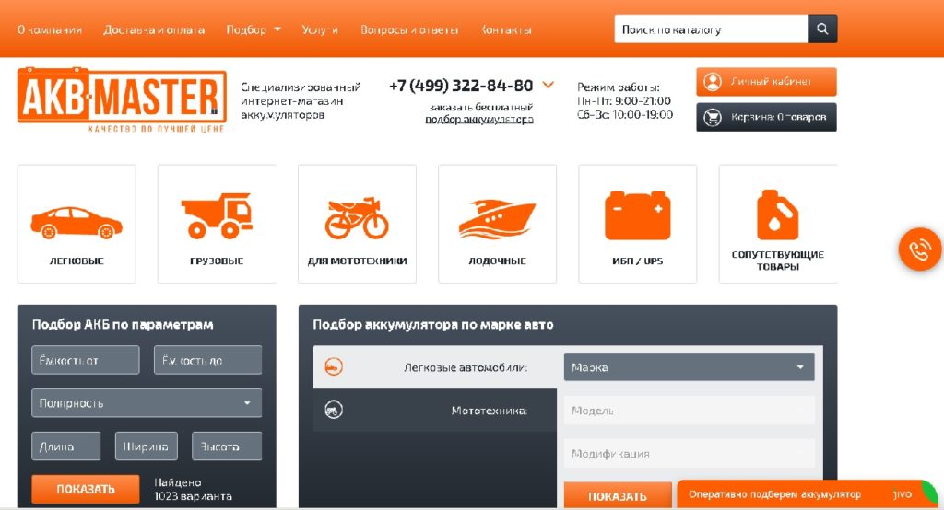The height and width of the screenshot is (510, 944).
Task: Expand the phone number chevron
Action: click(548, 86)
